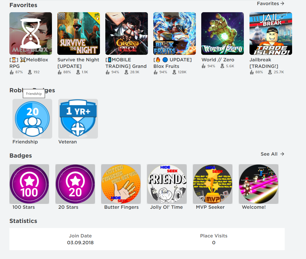Screen dimensions: 306x259
Task: Click the Friendship 20 badge icon
Action: click(x=32, y=119)
